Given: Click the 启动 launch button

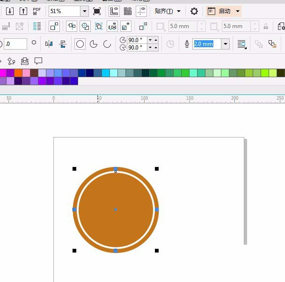Looking at the screenshot, I should 219,11.
